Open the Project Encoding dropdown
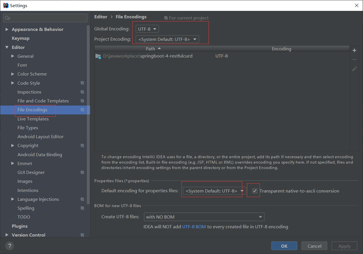Viewport: 363px width, 254px height. (x=167, y=39)
